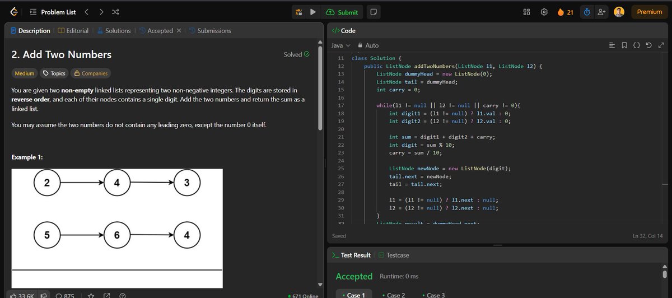View the 21 day streak flame
The width and height of the screenshot is (672, 298).
[x=564, y=12]
